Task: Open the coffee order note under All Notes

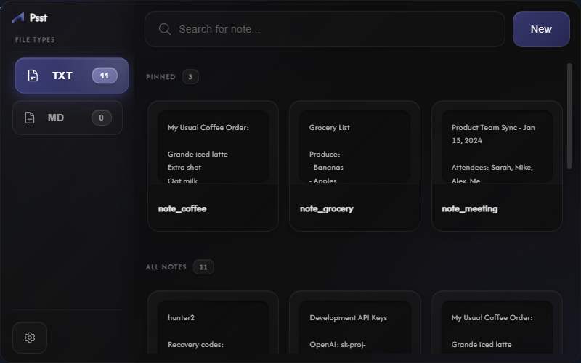Action: tap(497, 322)
